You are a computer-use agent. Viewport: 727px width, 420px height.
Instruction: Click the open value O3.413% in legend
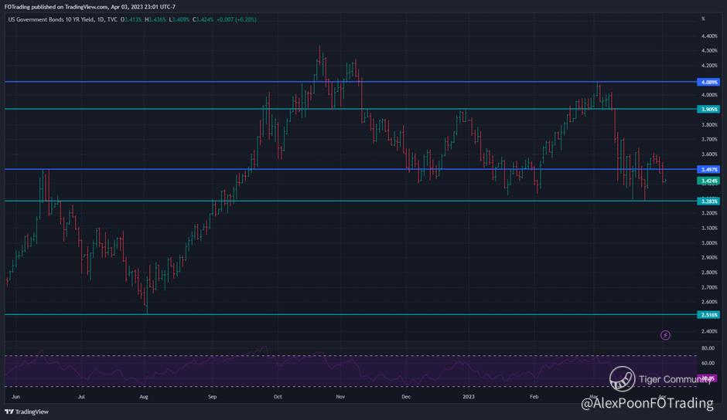tap(131, 19)
